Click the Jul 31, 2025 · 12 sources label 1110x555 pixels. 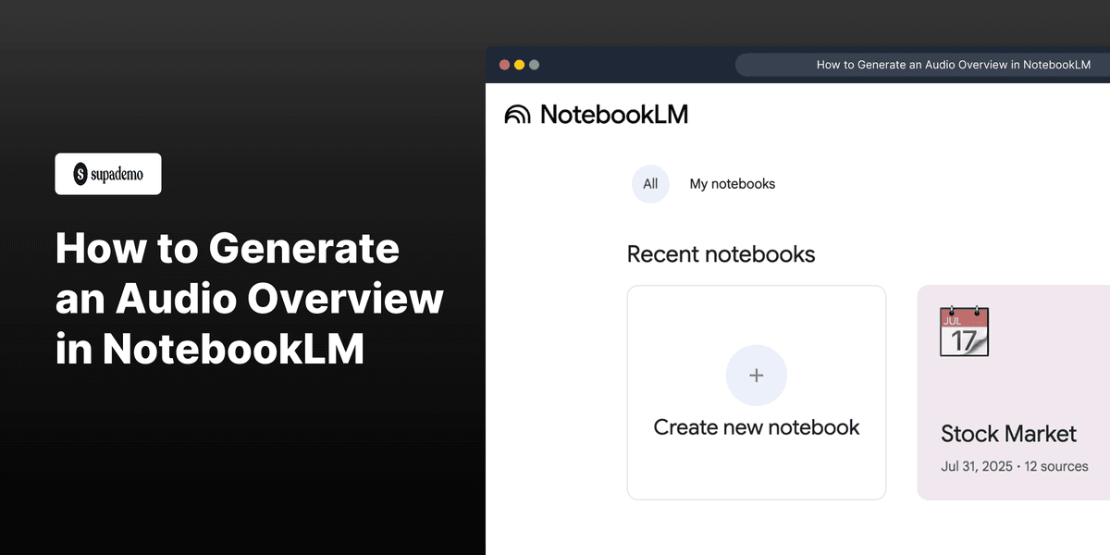(1015, 466)
